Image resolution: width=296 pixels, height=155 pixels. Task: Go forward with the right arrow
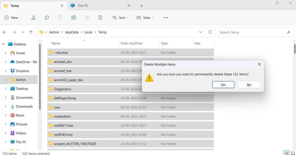pyautogui.click(x=14, y=32)
